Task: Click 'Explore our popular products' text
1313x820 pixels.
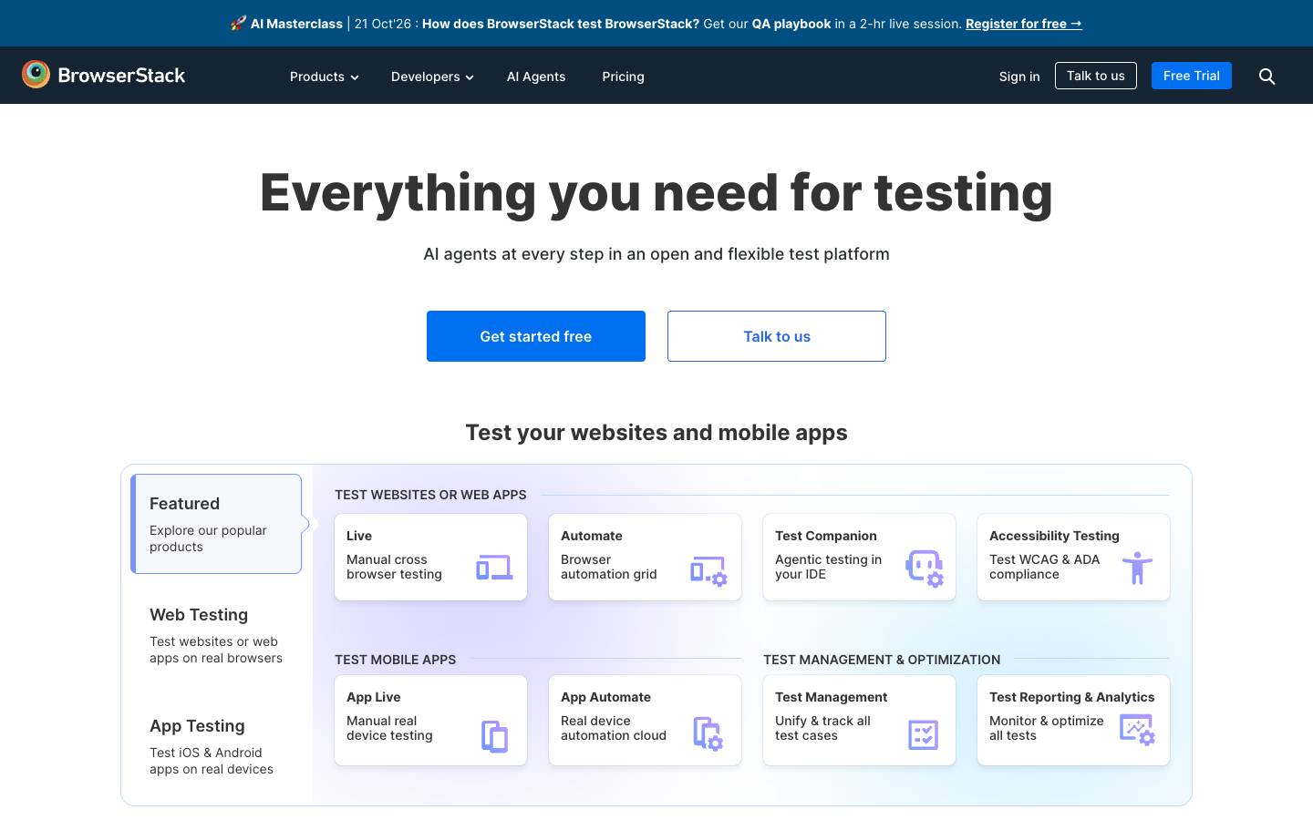Action: click(x=208, y=538)
